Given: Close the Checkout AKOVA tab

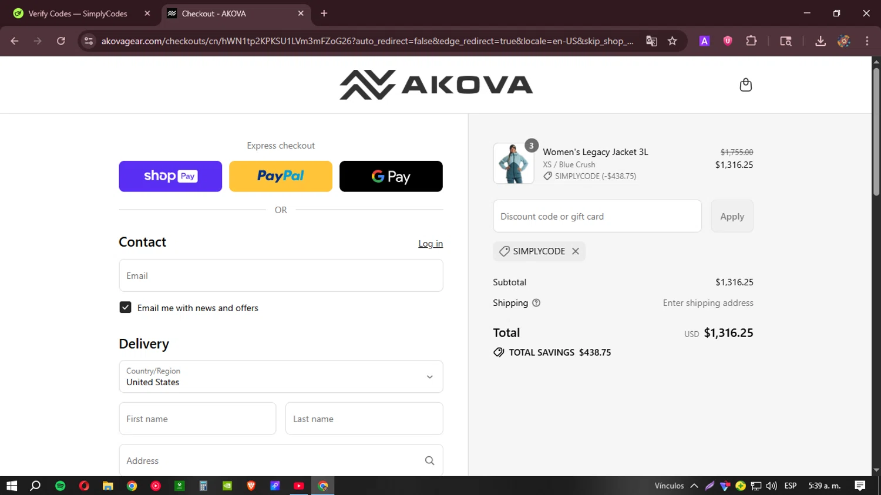Looking at the screenshot, I should 301,14.
